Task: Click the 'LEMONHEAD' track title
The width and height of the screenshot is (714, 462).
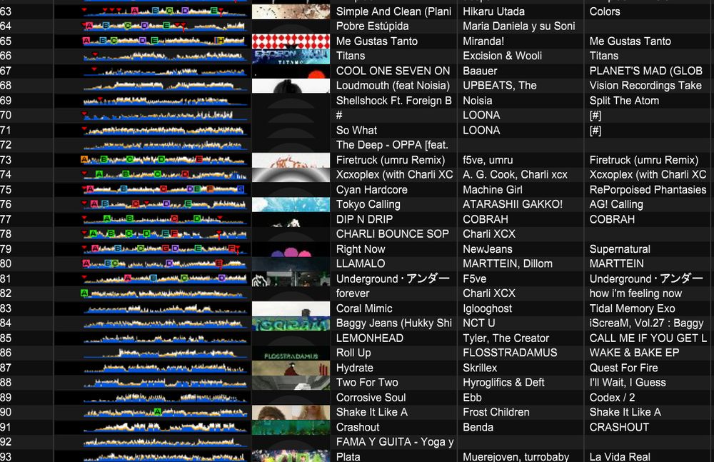Action: point(369,338)
